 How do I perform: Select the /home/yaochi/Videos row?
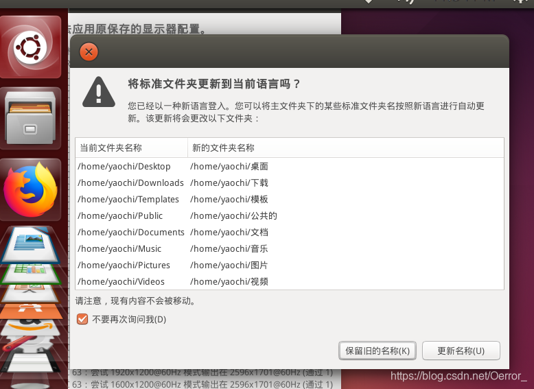(290, 281)
